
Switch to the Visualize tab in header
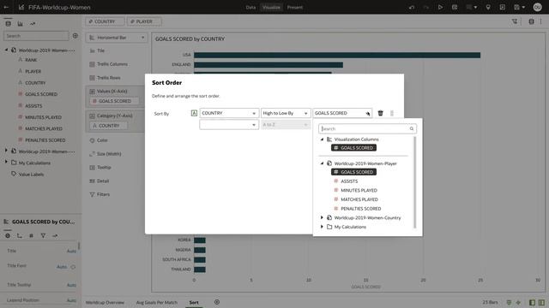pyautogui.click(x=271, y=7)
